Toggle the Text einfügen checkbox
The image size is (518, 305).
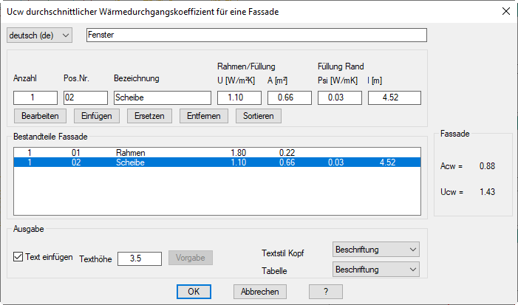click(19, 257)
